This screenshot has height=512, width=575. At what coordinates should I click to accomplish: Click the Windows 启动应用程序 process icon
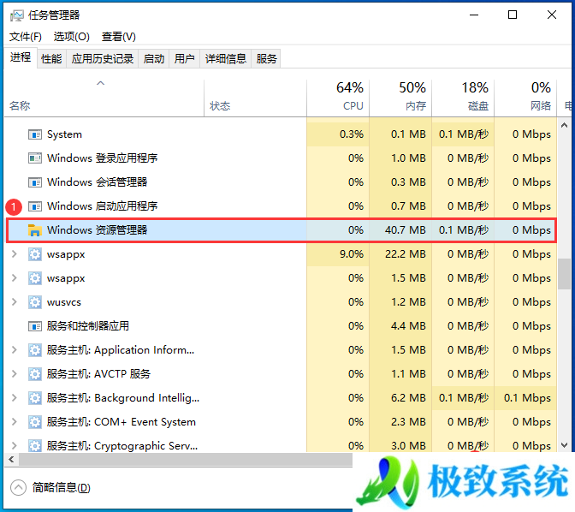click(35, 206)
